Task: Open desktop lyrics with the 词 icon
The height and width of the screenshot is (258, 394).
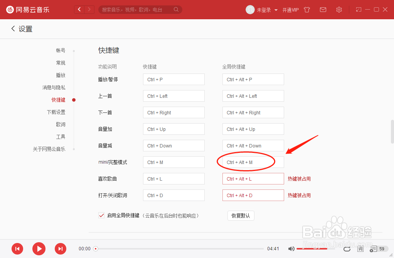Action: tap(360, 249)
